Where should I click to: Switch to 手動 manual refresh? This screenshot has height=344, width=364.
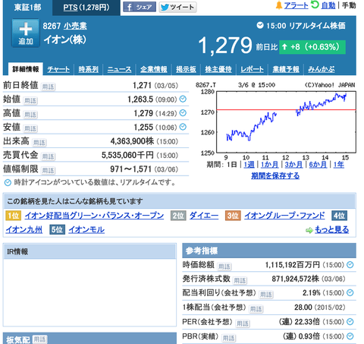pos(349,5)
